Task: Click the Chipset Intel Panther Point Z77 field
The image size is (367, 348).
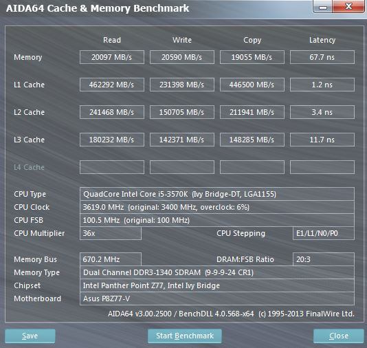Action: 217,285
